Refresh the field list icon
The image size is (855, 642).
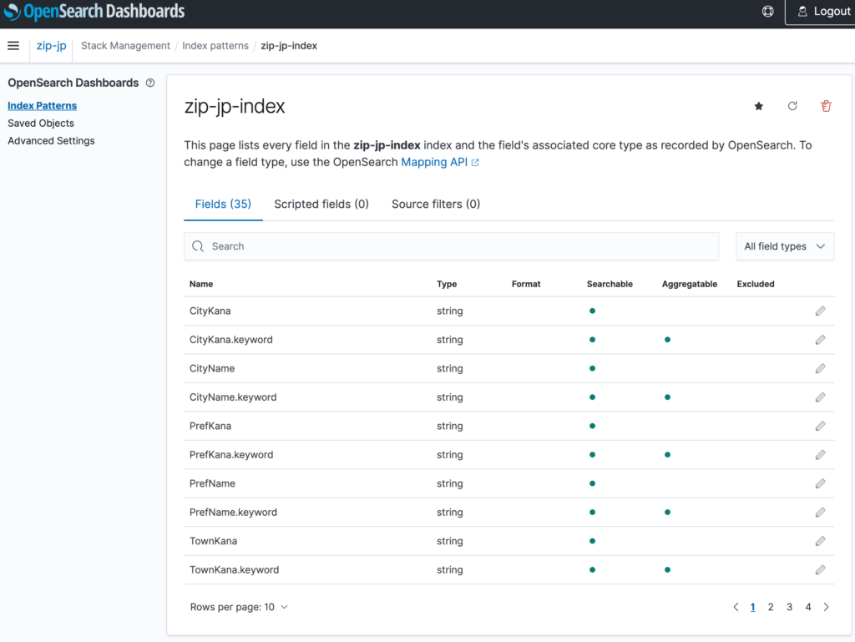(792, 106)
